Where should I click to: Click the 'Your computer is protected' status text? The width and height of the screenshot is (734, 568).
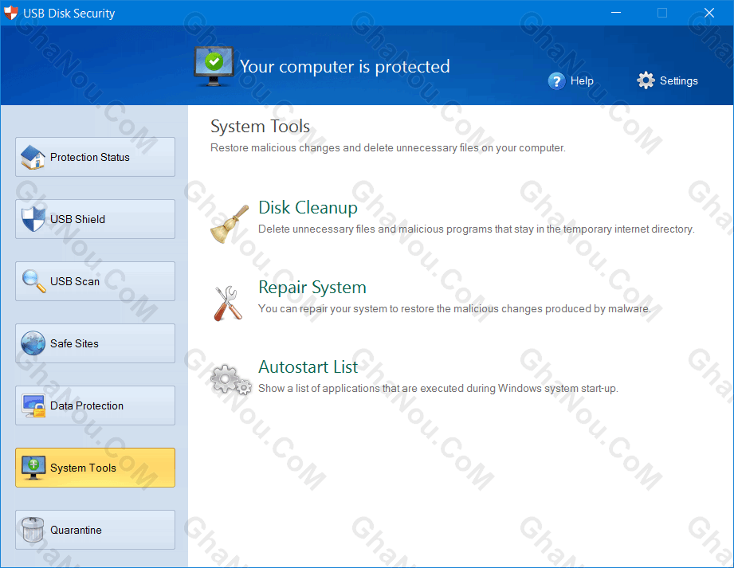click(345, 66)
